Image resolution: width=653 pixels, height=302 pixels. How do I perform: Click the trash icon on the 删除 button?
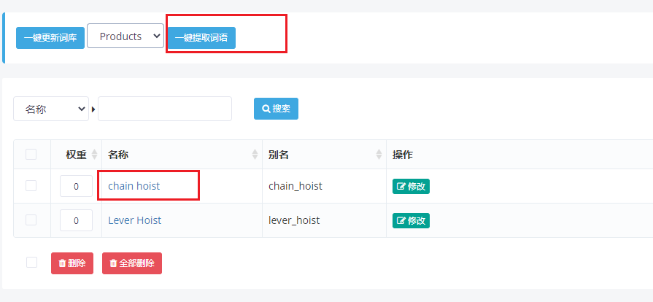click(63, 263)
